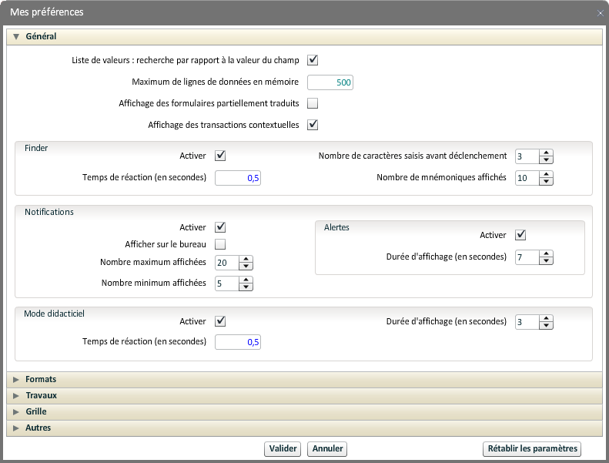
Task: Increase maximum notifications displayed spinner
Action: tap(246, 259)
